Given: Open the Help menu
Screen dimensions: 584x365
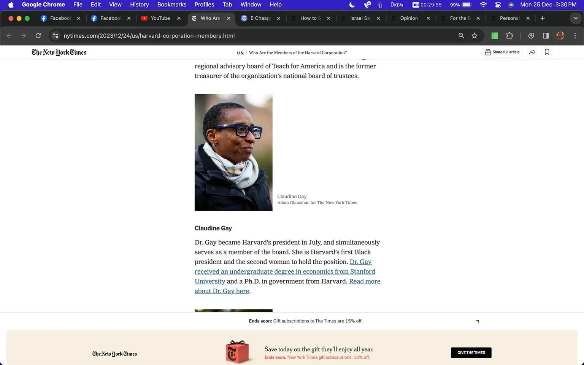Looking at the screenshot, I should tap(276, 5).
